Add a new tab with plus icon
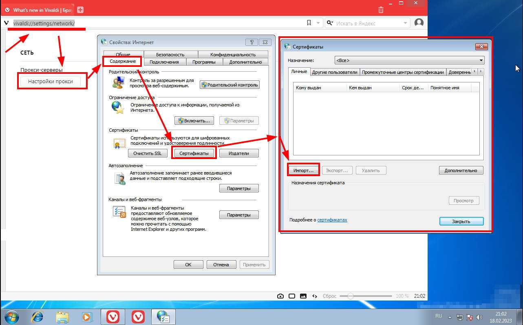Image resolution: width=523 pixels, height=325 pixels. [80, 10]
